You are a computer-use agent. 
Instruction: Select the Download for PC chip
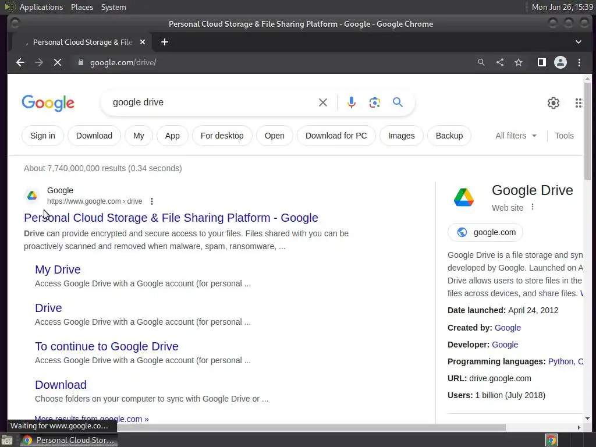(x=336, y=136)
